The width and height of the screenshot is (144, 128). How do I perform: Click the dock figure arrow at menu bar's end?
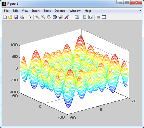[140, 11]
